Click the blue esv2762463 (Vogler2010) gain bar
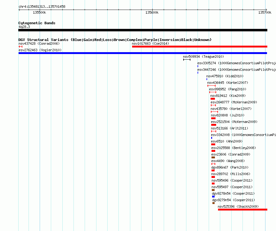This screenshot has width=276, height=231. (x=143, y=53)
